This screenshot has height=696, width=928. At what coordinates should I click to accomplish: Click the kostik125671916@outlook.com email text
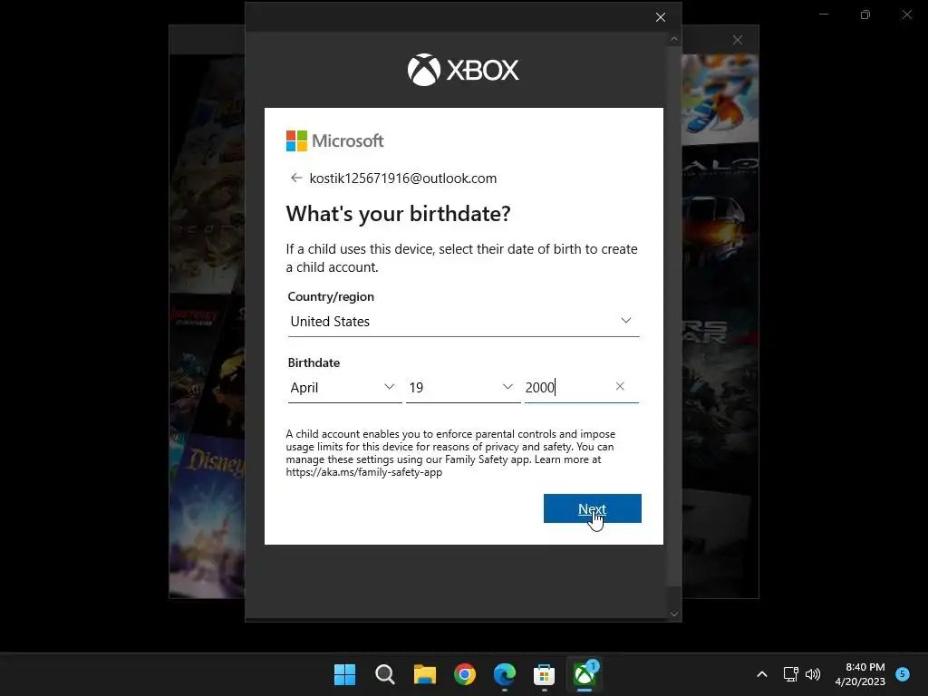click(x=403, y=179)
